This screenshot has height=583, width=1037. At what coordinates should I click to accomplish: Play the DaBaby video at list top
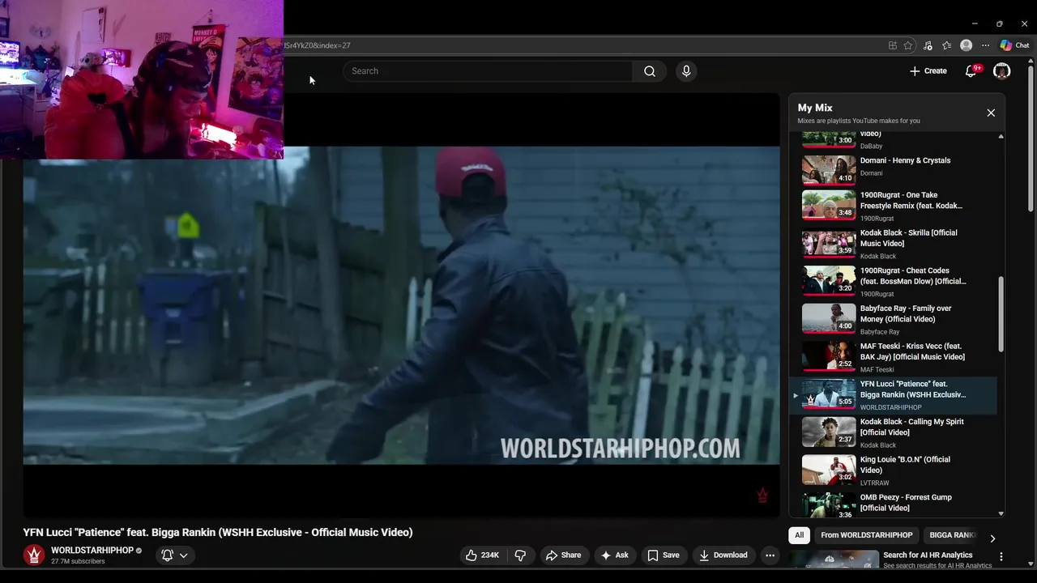click(893, 140)
